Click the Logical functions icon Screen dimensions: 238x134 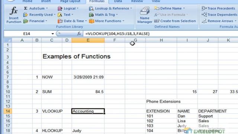tap(60, 9)
